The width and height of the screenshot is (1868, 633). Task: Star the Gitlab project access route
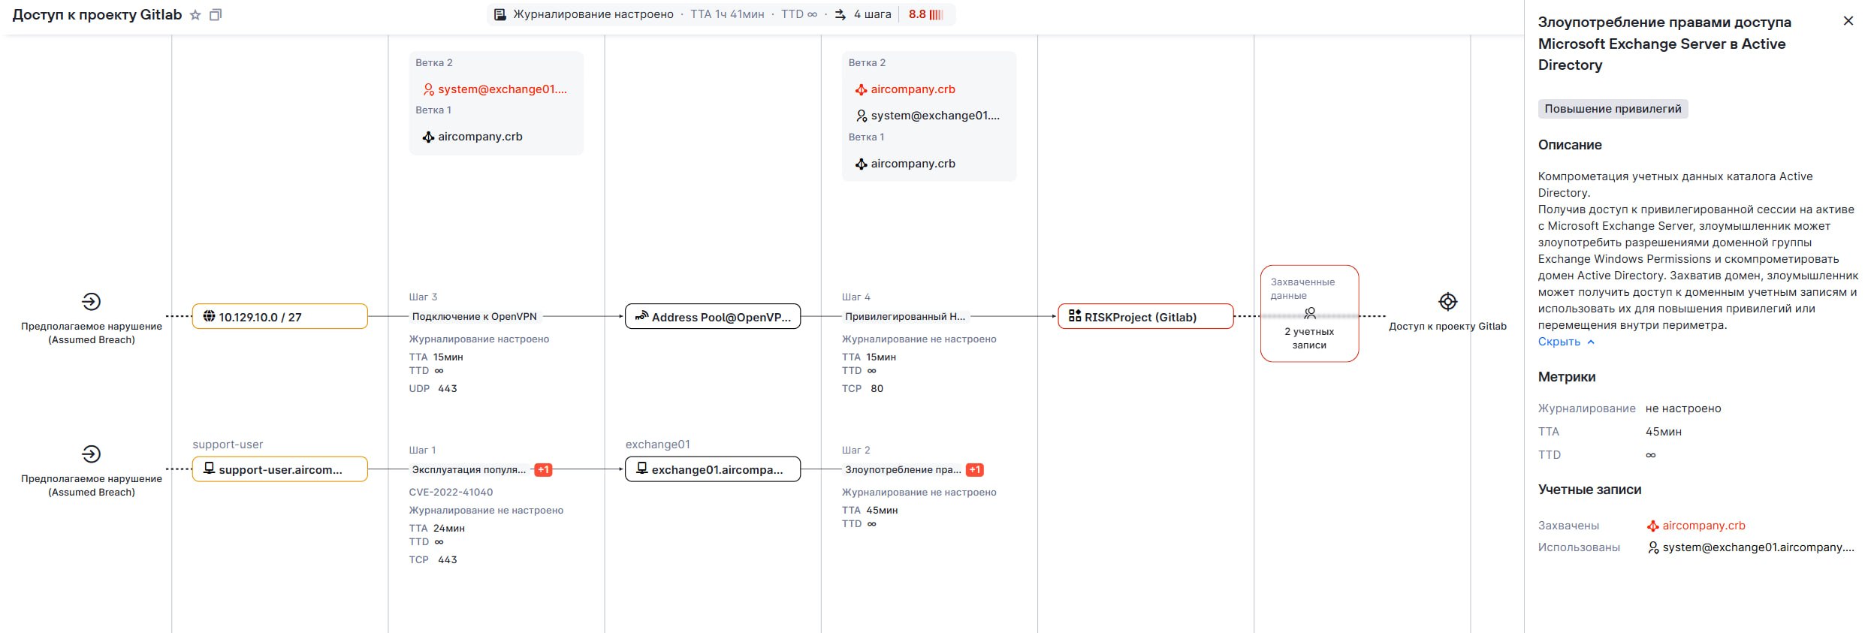point(195,15)
